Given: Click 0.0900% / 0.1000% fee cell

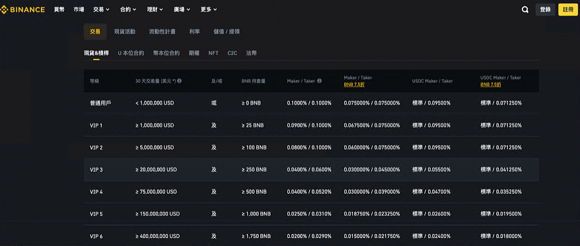Looking at the screenshot, I should pyautogui.click(x=309, y=125).
